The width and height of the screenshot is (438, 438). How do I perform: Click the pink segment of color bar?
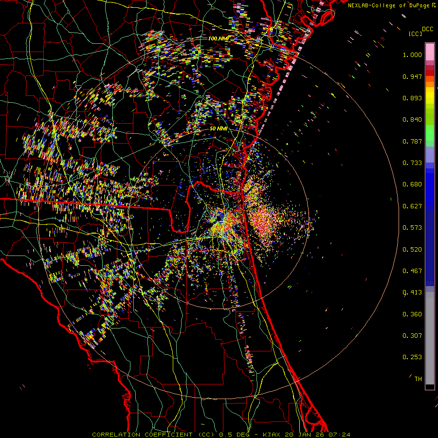point(430,52)
